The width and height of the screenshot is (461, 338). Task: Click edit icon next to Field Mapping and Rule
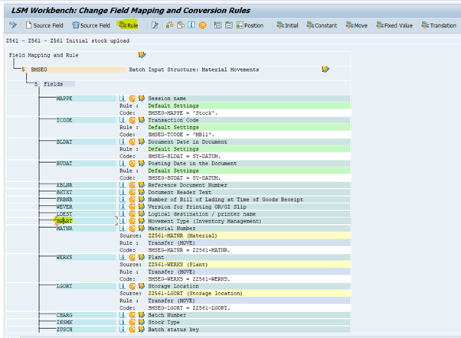[142, 55]
